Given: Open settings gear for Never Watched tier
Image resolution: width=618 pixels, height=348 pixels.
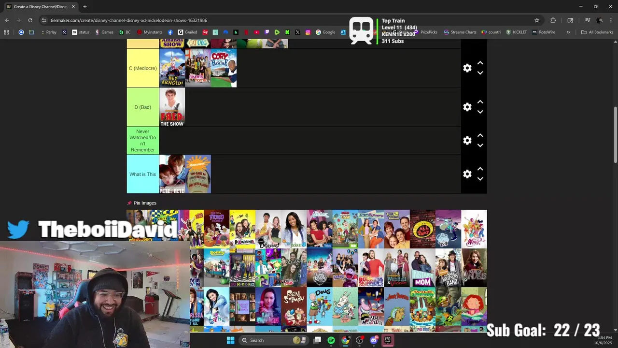Looking at the screenshot, I should [467, 140].
